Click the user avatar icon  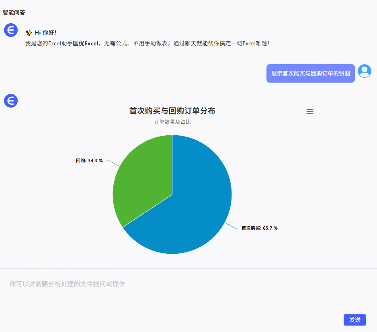point(364,71)
